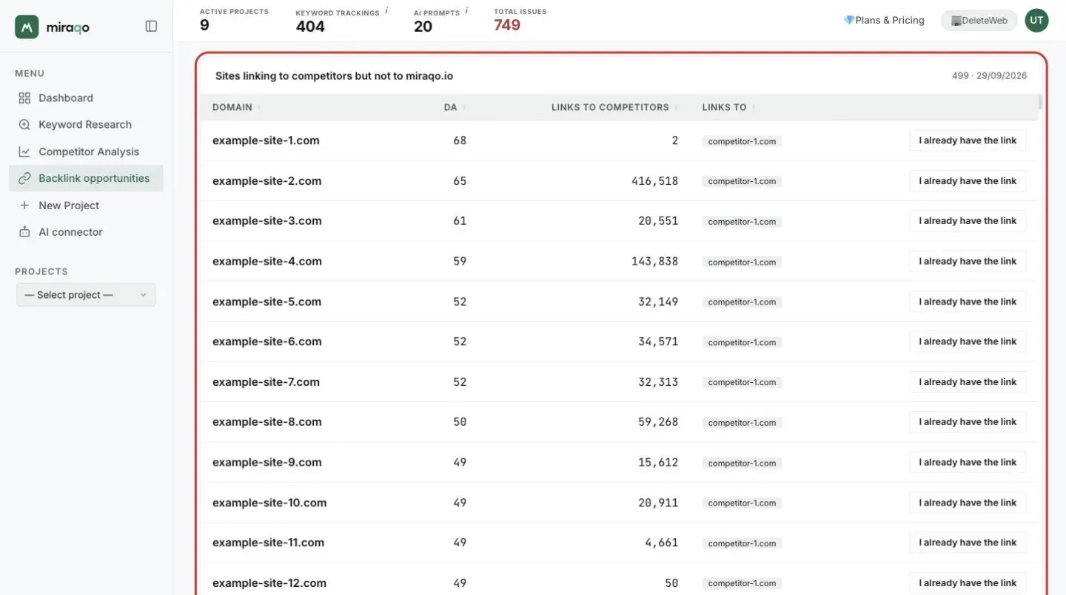The width and height of the screenshot is (1066, 595).
Task: Open AI connector from the menu
Action: pyautogui.click(x=86, y=232)
